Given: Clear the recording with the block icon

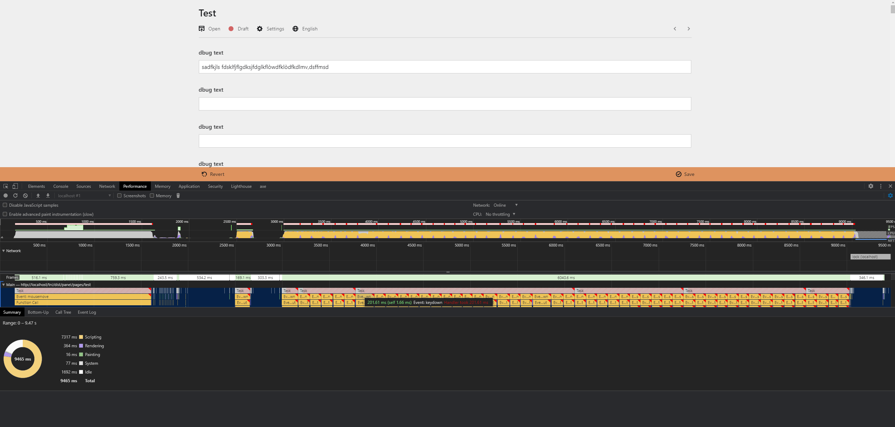Looking at the screenshot, I should pos(25,195).
